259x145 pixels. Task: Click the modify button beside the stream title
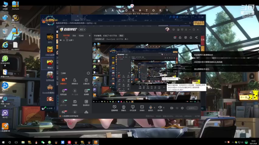click(121, 36)
